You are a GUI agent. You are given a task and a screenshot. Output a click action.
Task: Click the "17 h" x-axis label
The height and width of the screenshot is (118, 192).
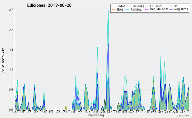click(x=139, y=112)
